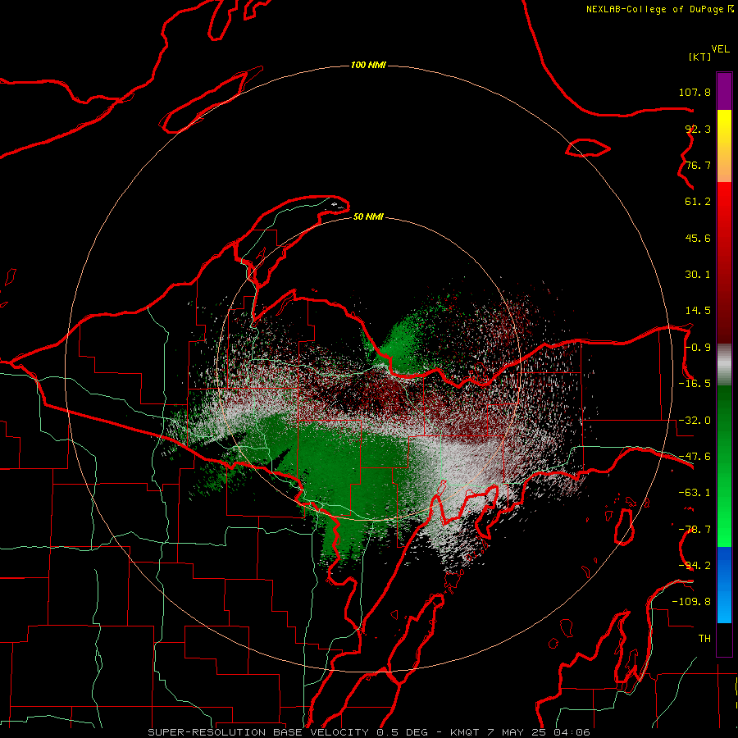Pick the purple segment of the color bar
The height and width of the screenshot is (738, 738).
(724, 91)
